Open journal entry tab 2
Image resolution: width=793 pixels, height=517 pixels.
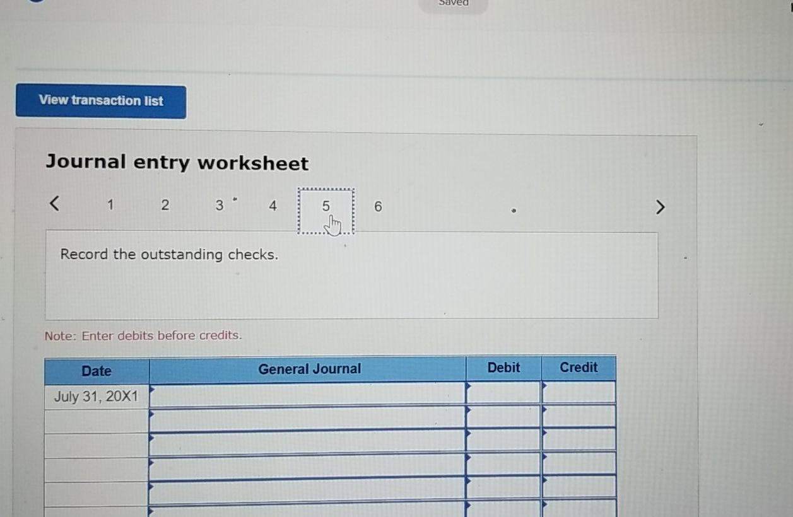pyautogui.click(x=165, y=205)
